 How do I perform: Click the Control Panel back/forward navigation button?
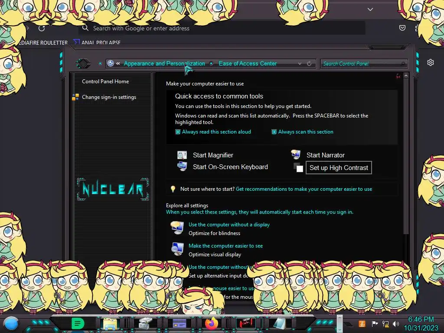click(83, 63)
